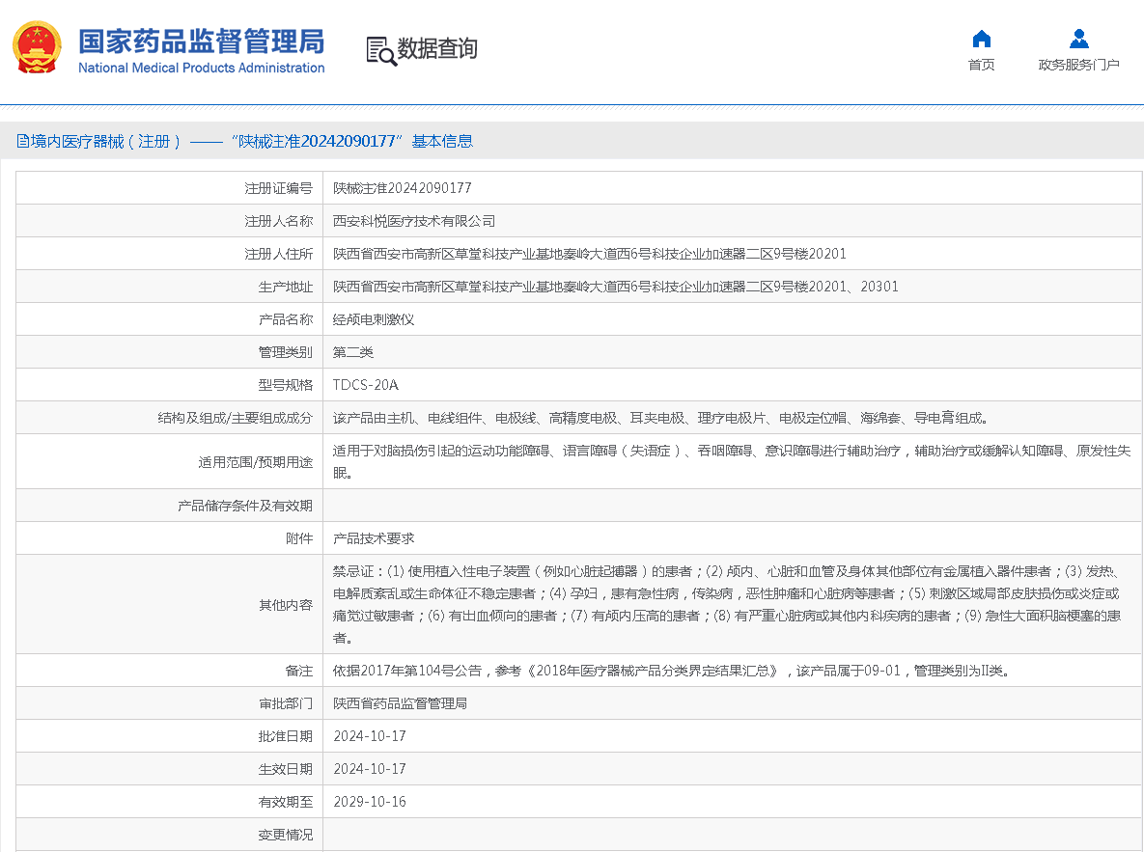
Task: Click 产品技术要求 in the 附件 row
Action: point(374,538)
